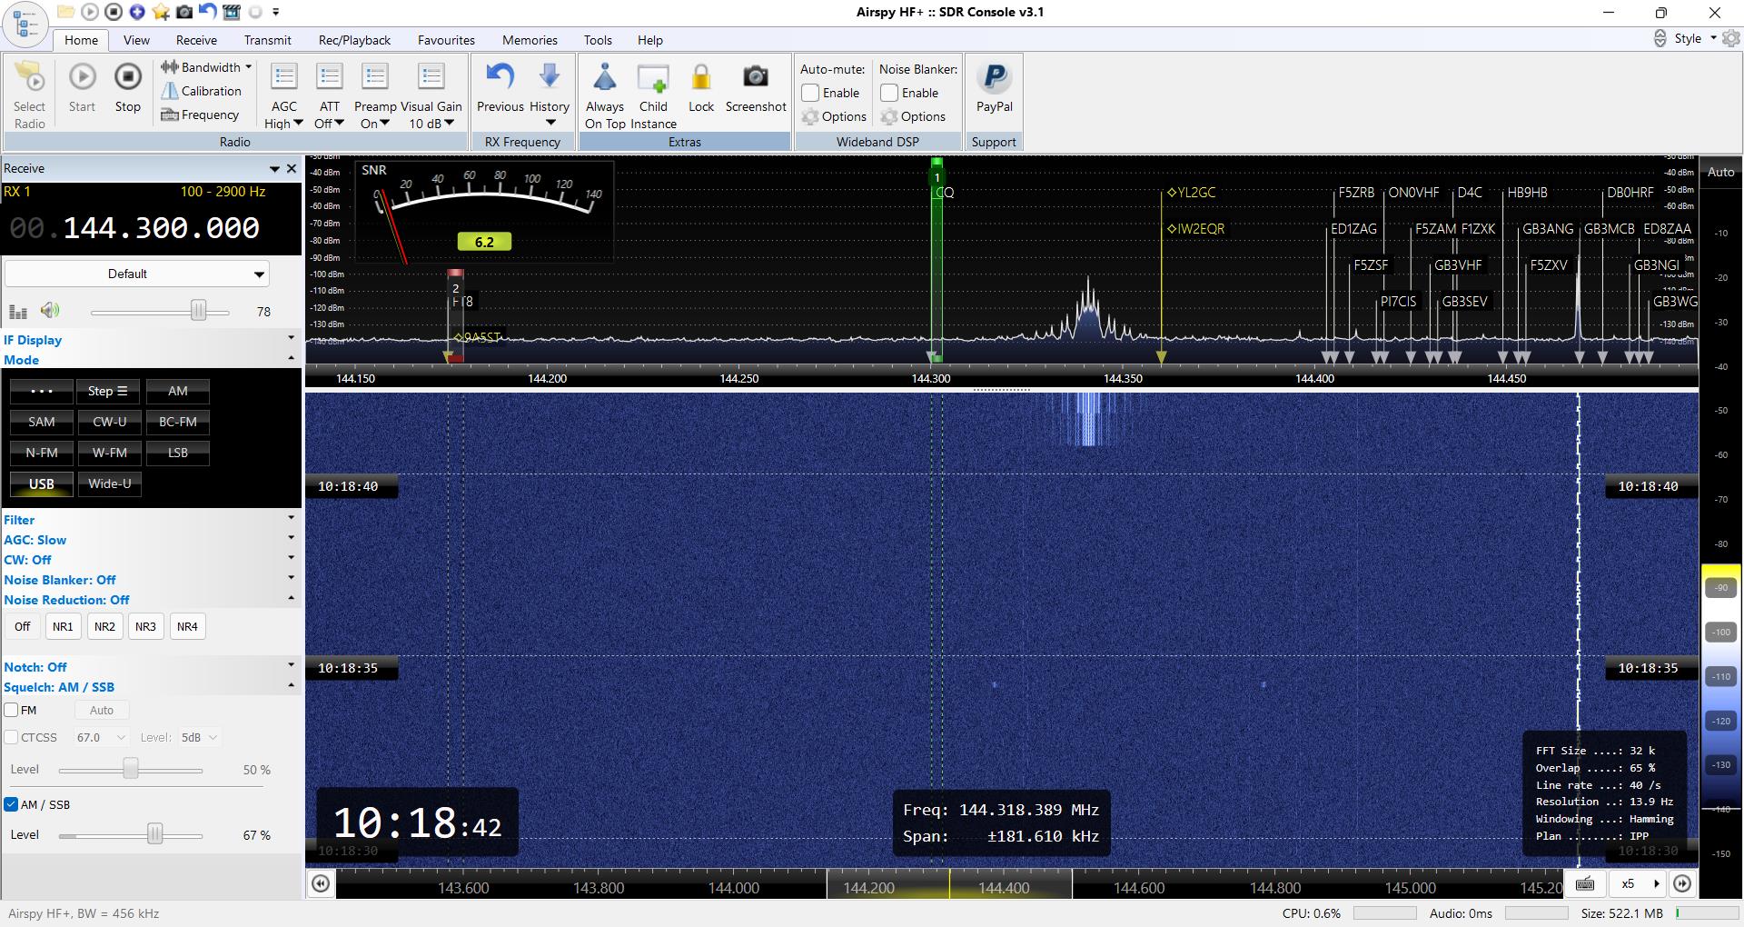Image resolution: width=1744 pixels, height=927 pixels.
Task: Click the spectrum bars icon beside the volume
Action: coord(18,312)
